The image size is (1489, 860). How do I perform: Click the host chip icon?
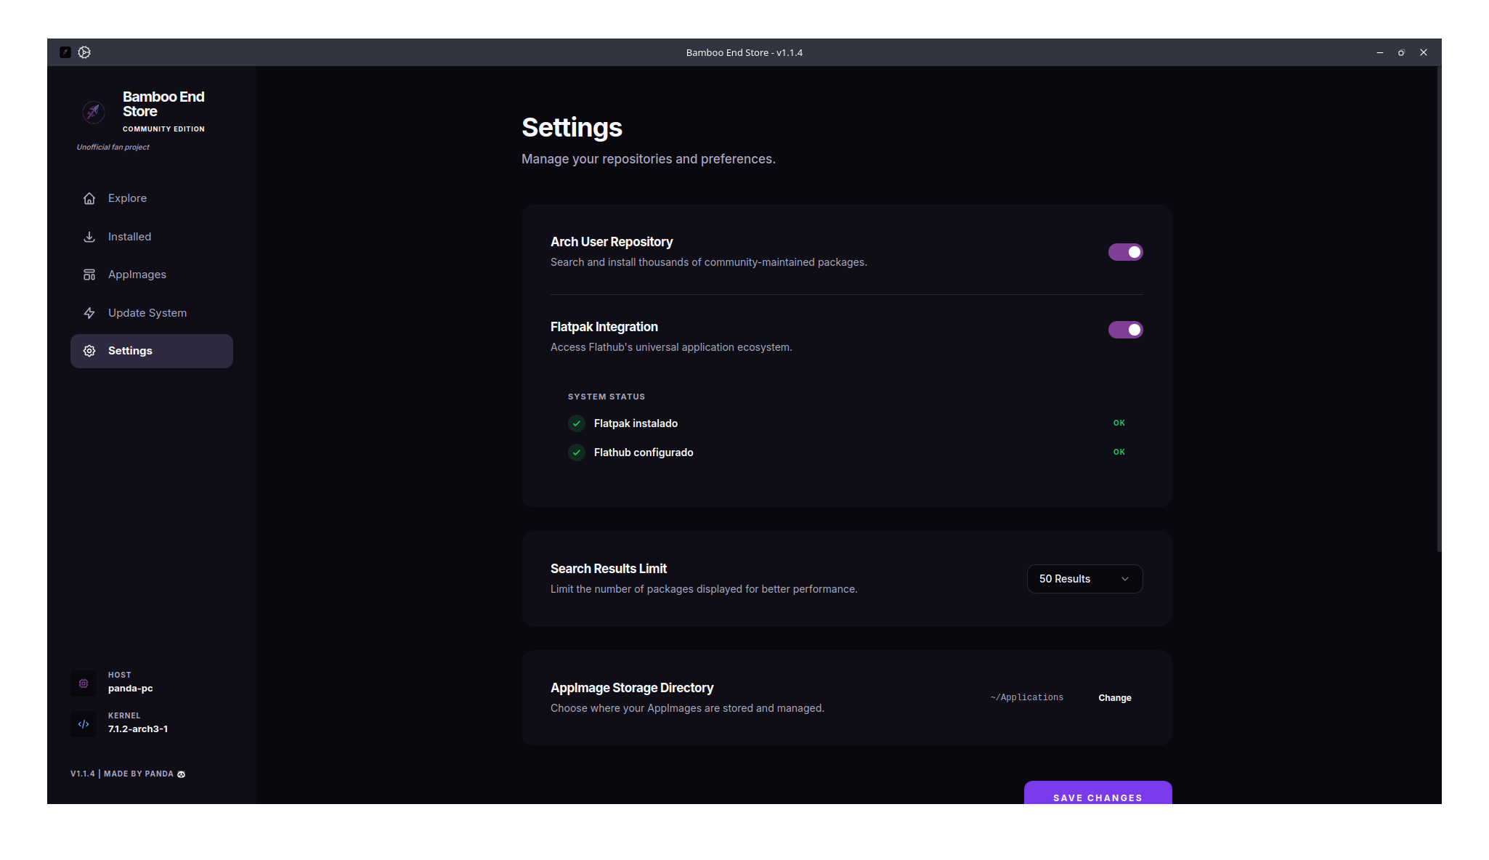(x=84, y=683)
